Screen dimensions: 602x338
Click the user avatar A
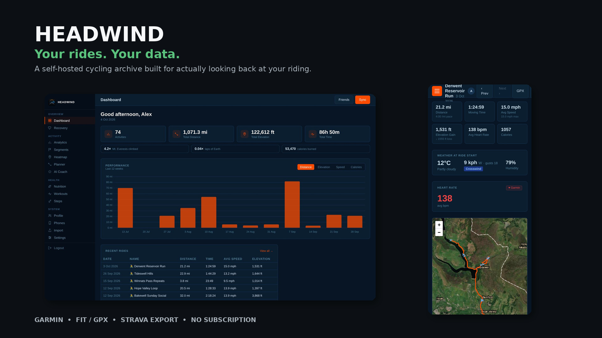tap(471, 91)
